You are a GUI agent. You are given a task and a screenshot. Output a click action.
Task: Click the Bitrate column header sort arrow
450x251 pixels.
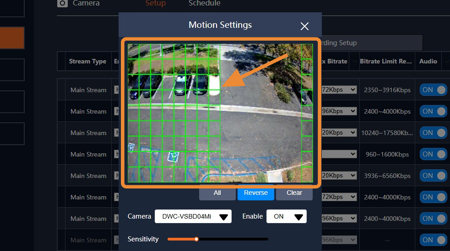click(x=354, y=61)
